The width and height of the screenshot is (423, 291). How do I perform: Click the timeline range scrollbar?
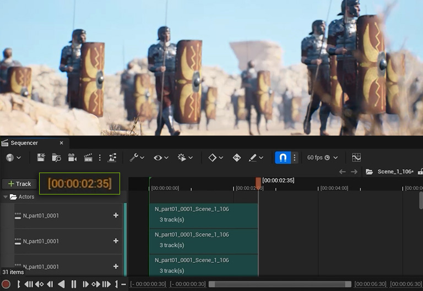click(x=279, y=284)
